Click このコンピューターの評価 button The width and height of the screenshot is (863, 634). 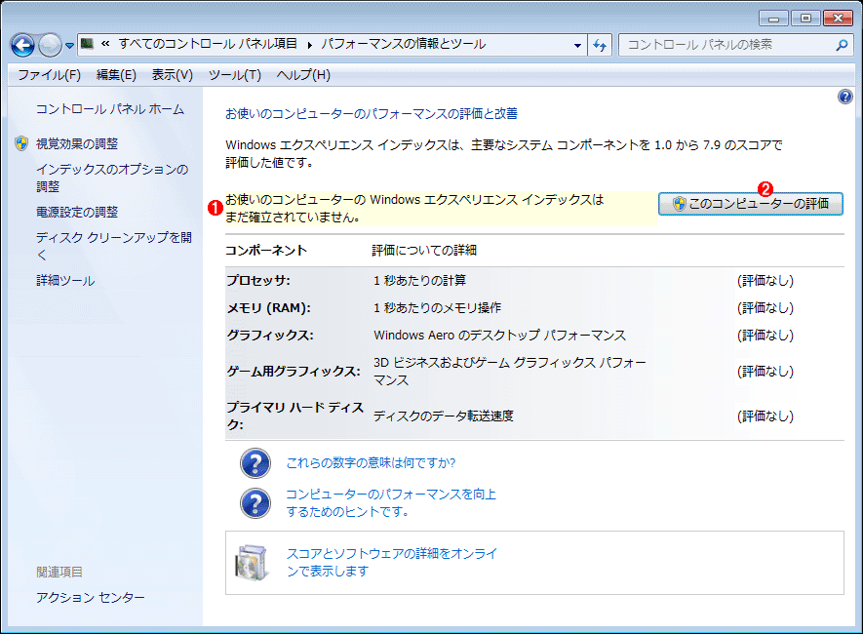coord(751,204)
